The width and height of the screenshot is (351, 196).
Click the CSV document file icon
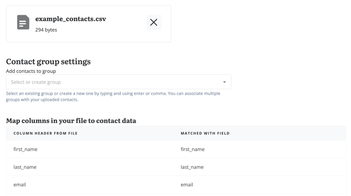click(23, 22)
